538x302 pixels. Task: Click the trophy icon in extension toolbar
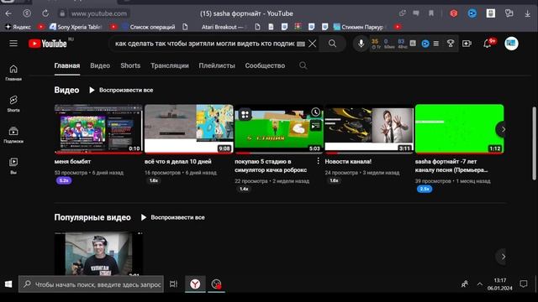[x=451, y=44]
